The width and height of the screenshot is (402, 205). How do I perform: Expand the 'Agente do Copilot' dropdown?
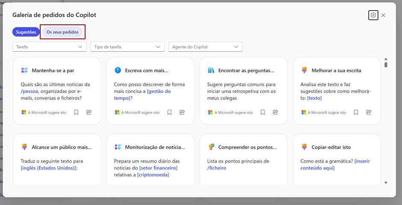[x=205, y=47]
